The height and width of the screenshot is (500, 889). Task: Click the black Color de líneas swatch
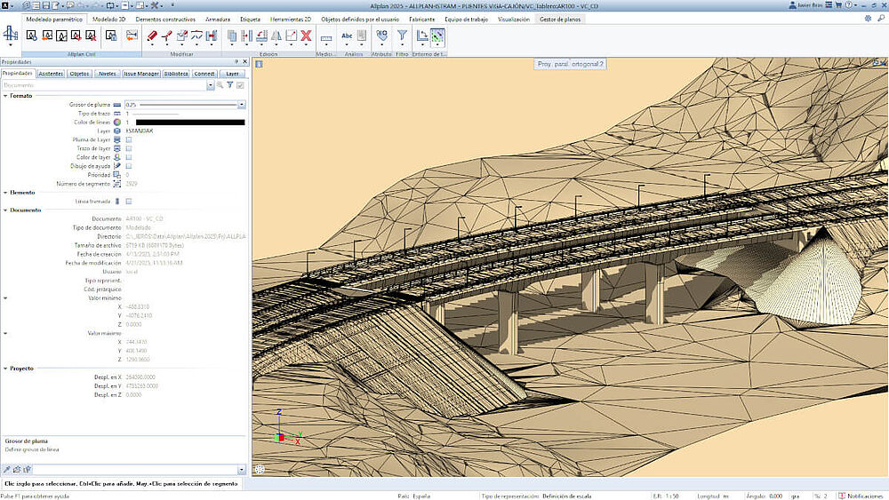coord(189,123)
